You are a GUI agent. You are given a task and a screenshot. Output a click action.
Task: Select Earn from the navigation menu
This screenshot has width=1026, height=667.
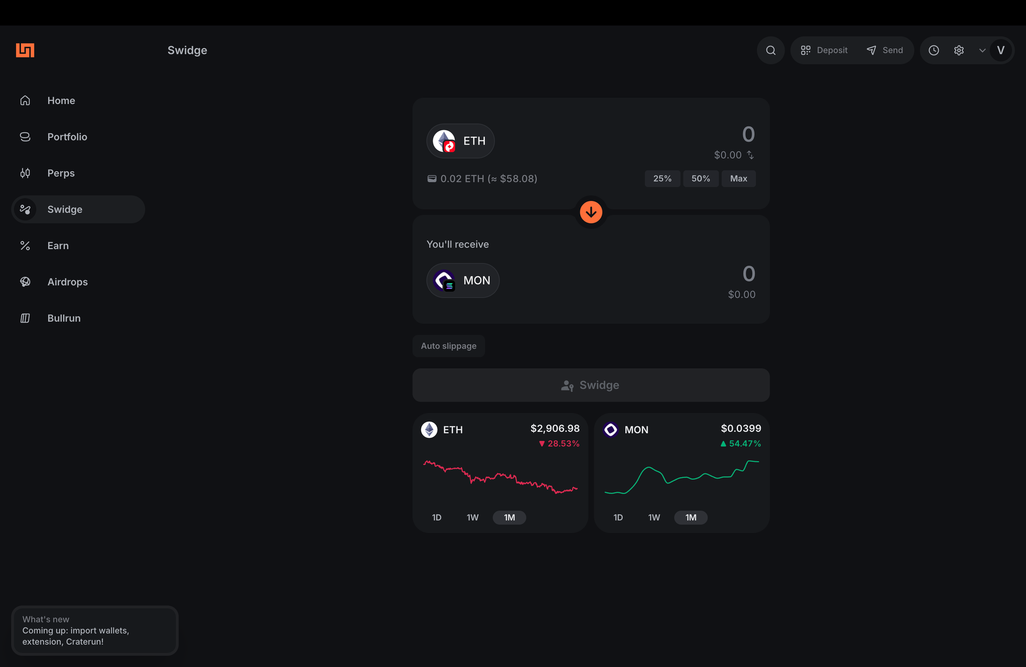(x=58, y=245)
